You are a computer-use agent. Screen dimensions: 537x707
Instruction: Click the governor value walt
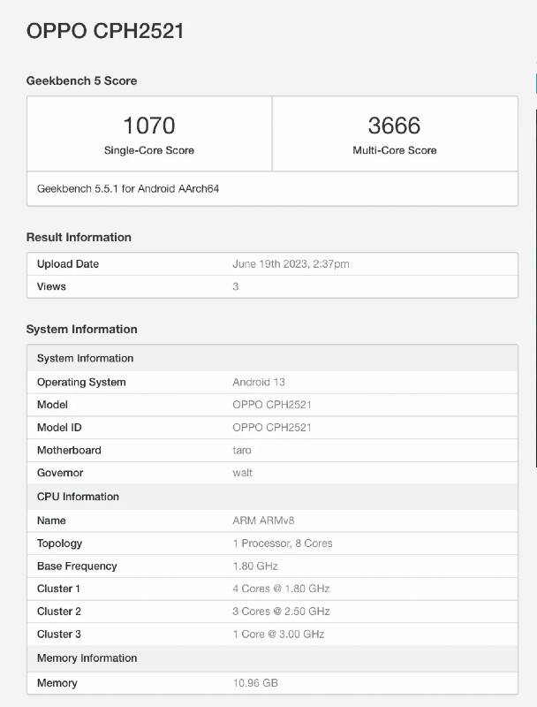pyautogui.click(x=242, y=473)
